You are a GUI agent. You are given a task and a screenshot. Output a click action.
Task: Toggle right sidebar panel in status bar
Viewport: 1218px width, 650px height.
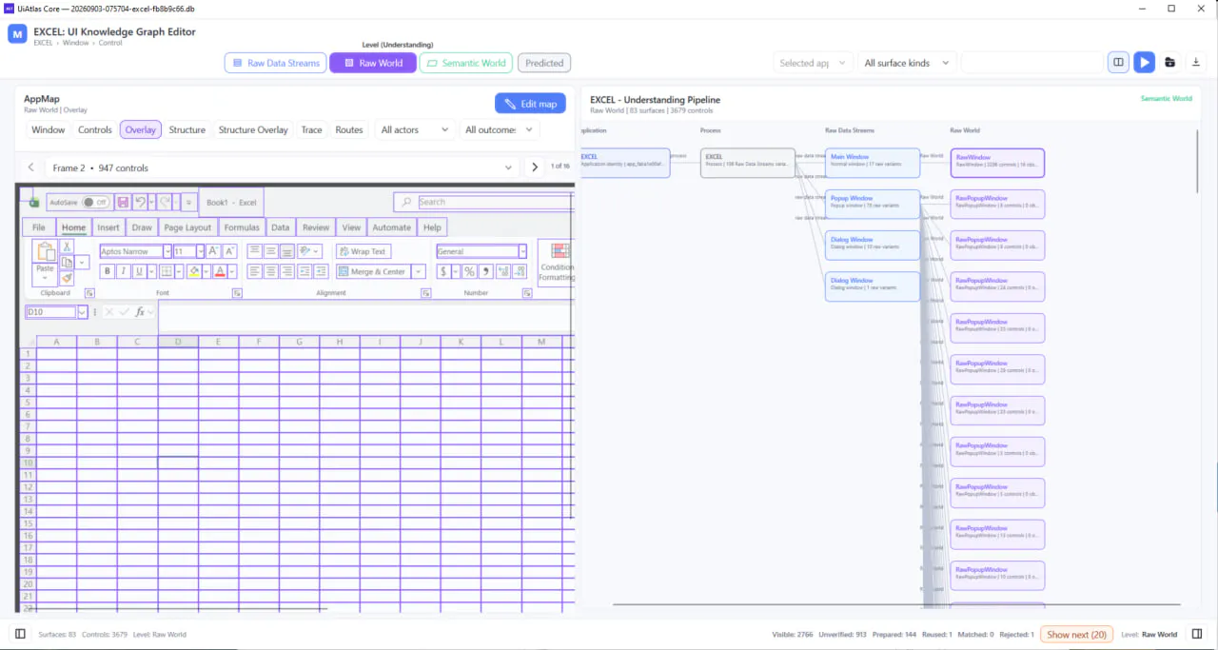1197,635
